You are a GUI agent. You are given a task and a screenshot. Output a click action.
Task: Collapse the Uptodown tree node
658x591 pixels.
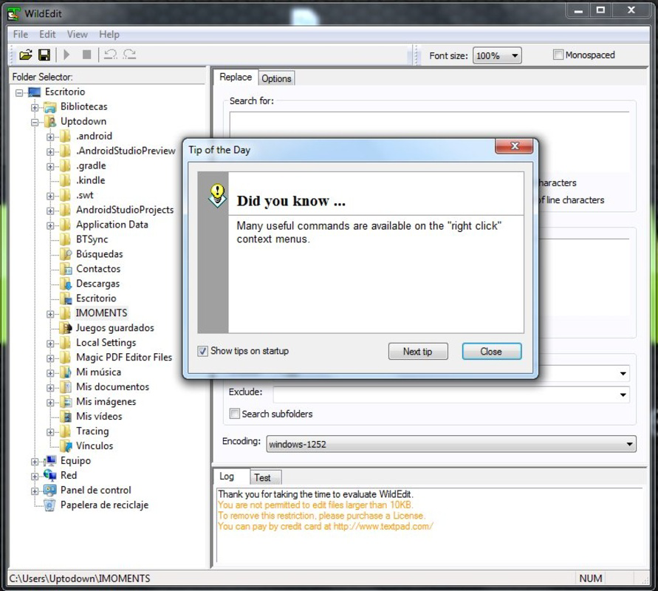coord(35,123)
